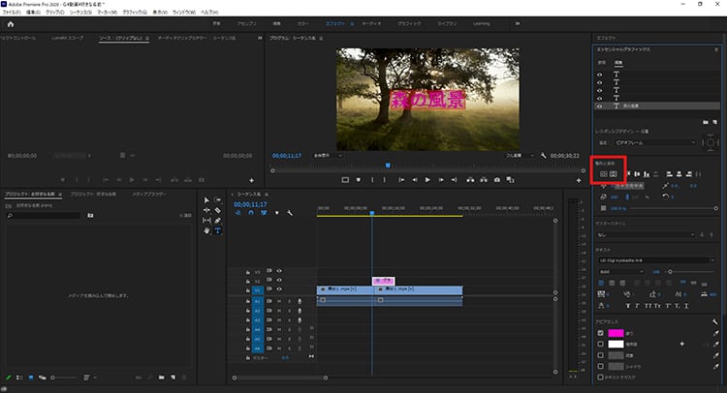Toggle V1 track output eye
The image size is (727, 393).
pyautogui.click(x=279, y=289)
